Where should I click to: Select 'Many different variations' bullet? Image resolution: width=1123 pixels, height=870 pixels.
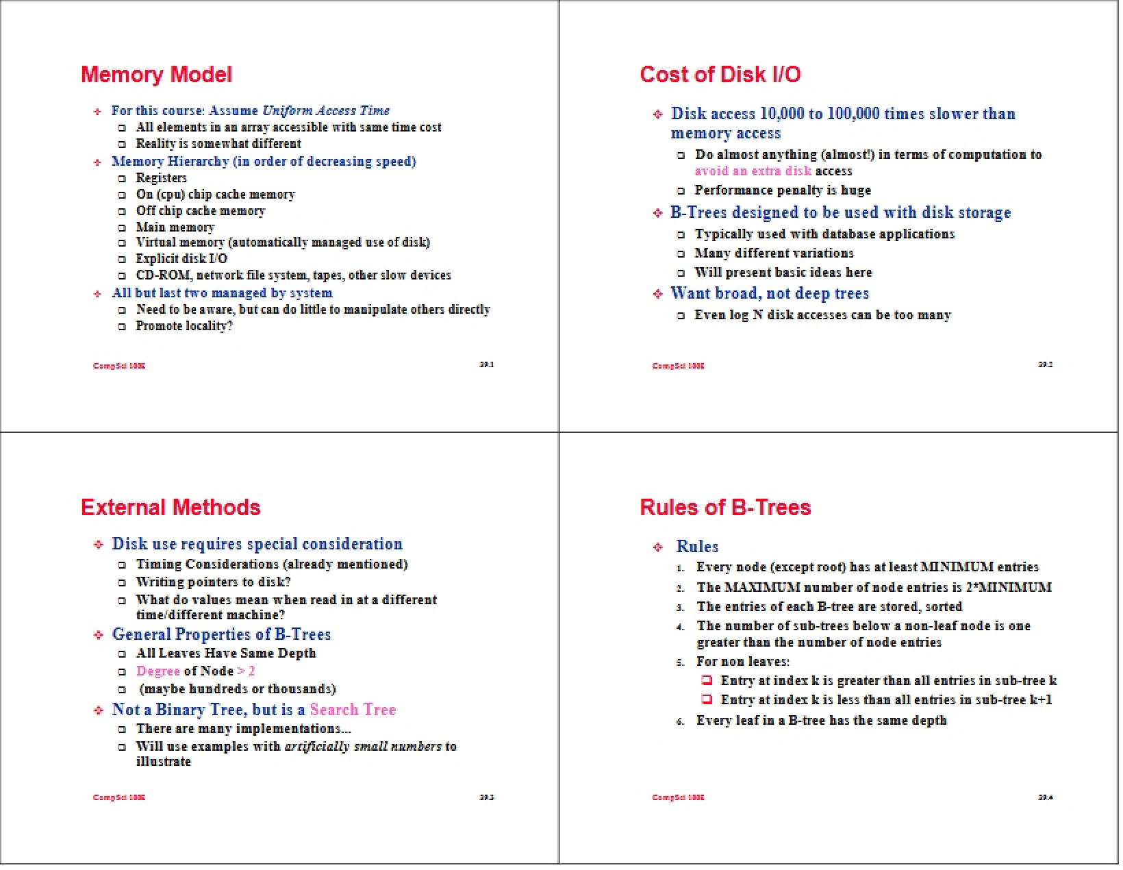(x=774, y=253)
